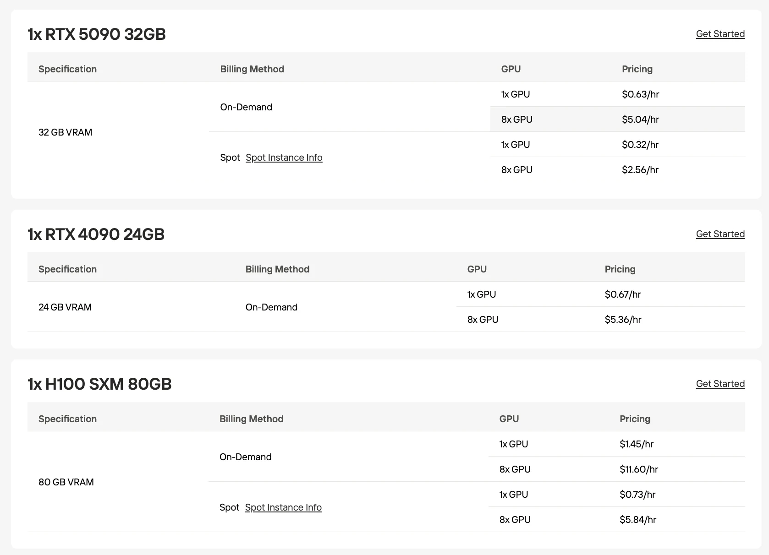Click the $0.63/hr on-demand price
The height and width of the screenshot is (555, 769).
(x=640, y=94)
